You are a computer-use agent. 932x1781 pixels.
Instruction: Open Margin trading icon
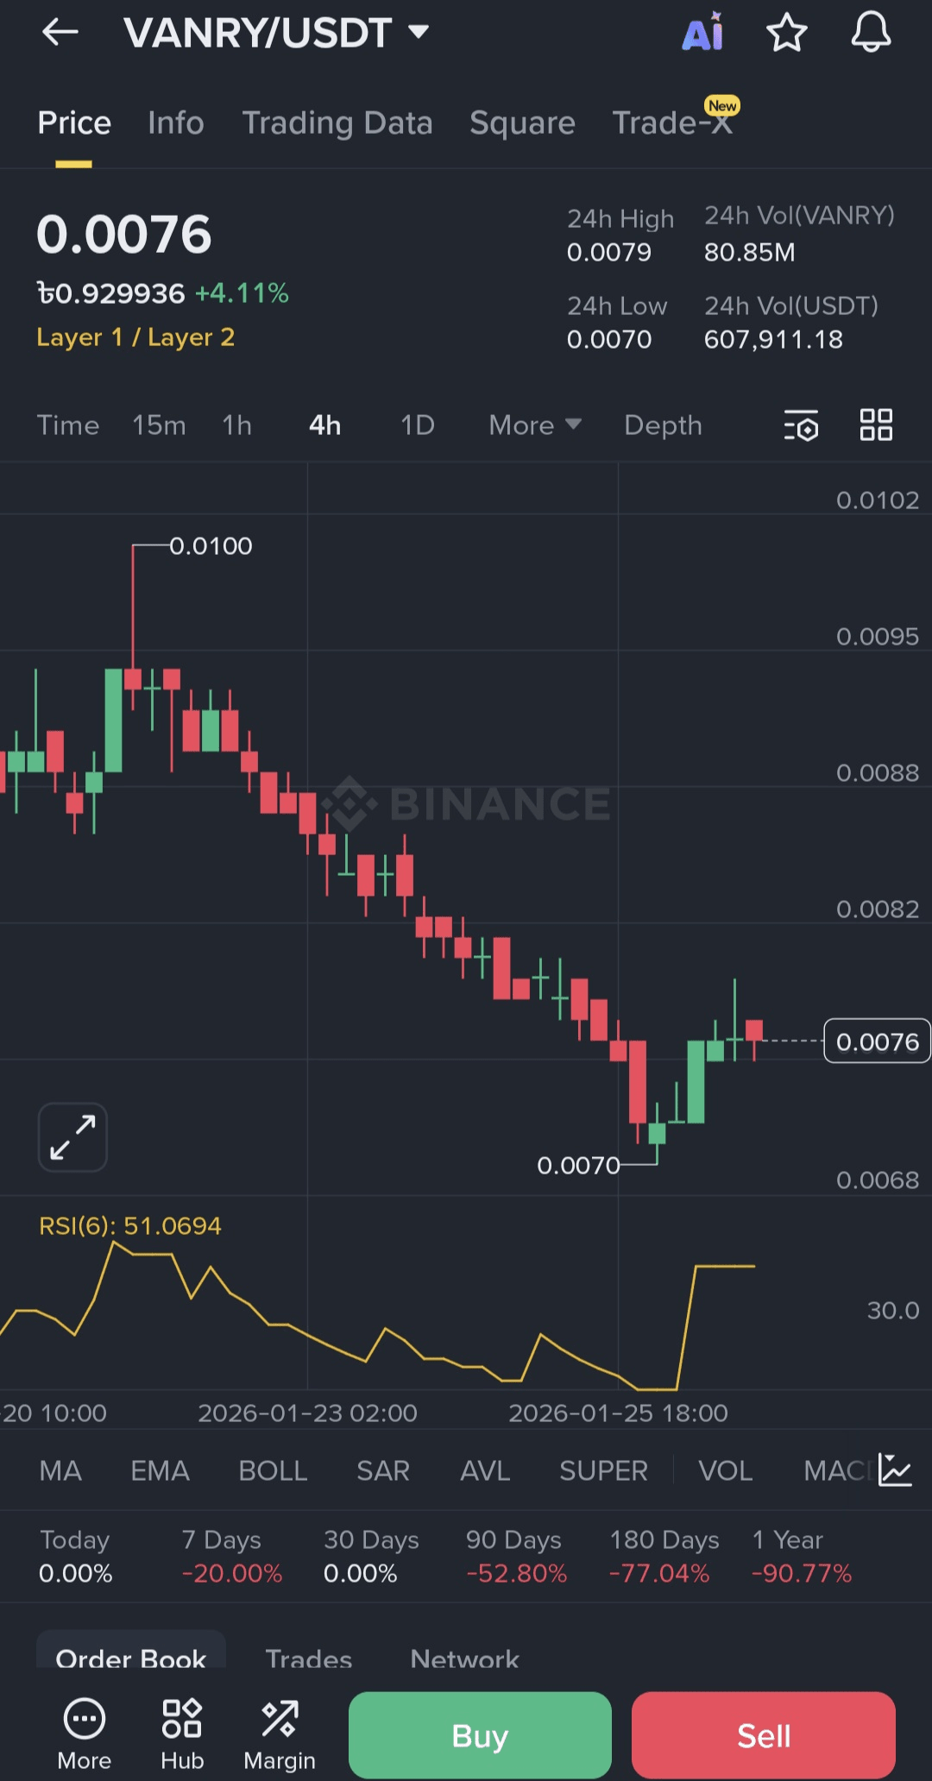280,1734
